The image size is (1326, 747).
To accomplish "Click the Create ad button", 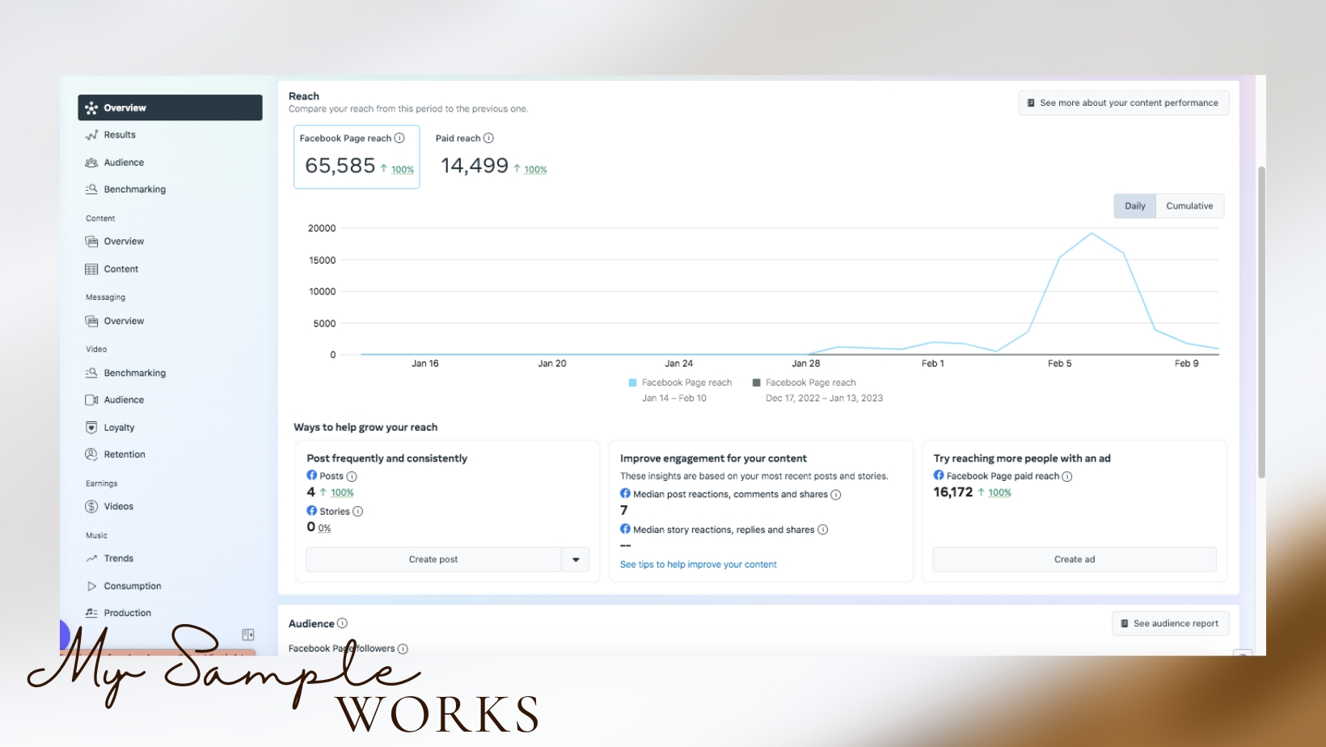I will [x=1075, y=559].
